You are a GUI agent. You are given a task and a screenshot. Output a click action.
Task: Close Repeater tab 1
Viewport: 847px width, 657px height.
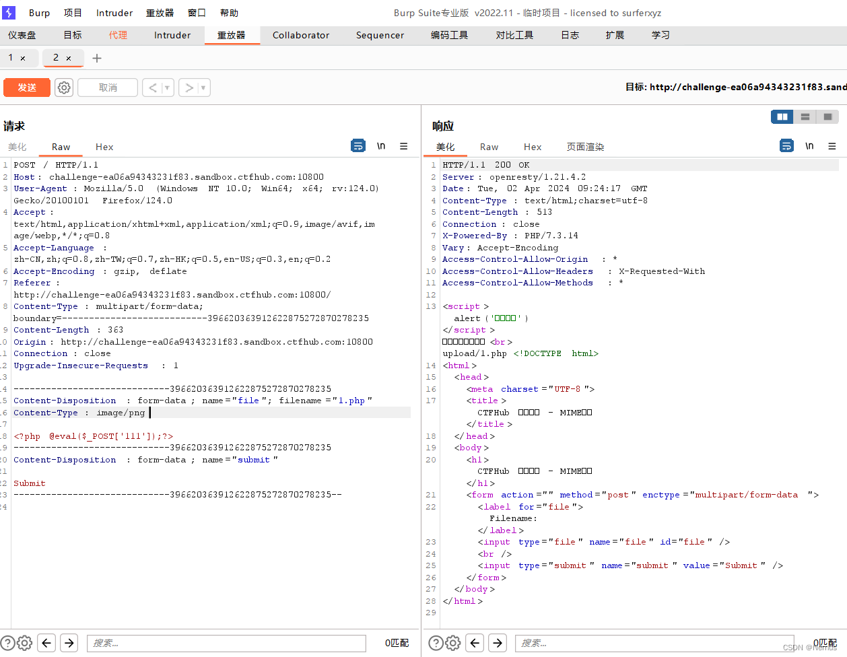coord(23,59)
